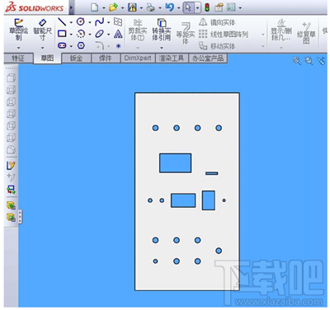330x310 pixels.
Task: Click the 移动实体 move entities command
Action: tap(217, 46)
